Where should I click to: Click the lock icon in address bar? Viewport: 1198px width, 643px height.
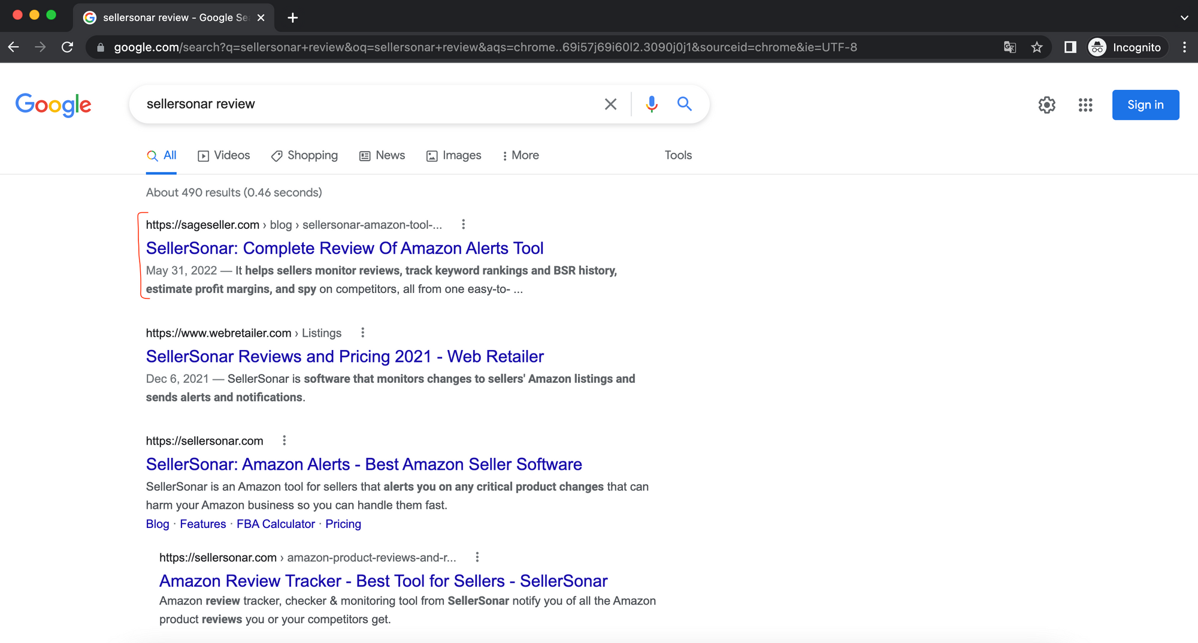tap(101, 47)
